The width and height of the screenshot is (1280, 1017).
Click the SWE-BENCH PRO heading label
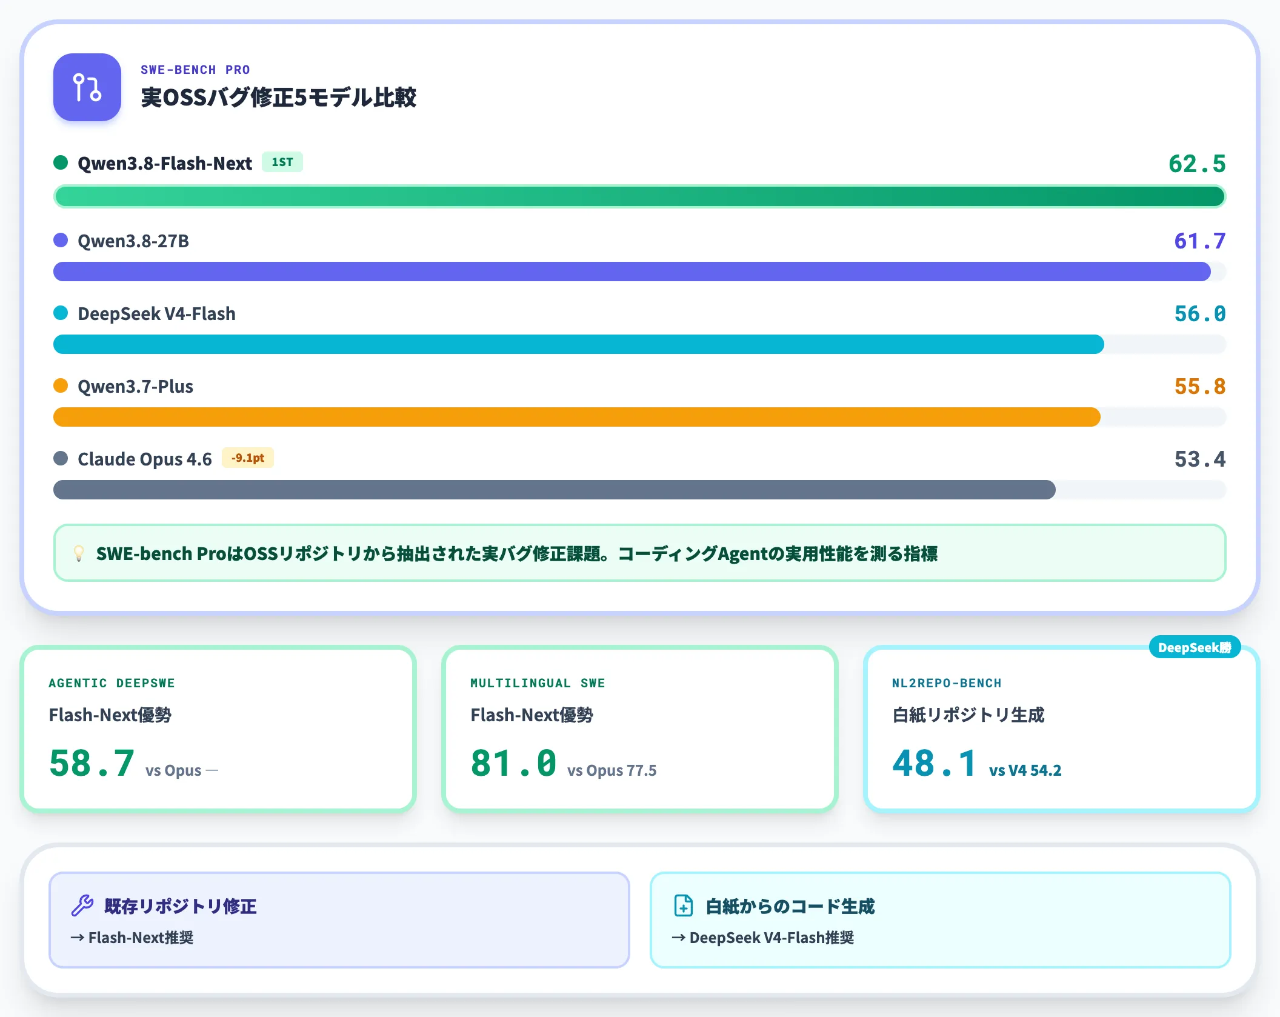click(x=195, y=70)
